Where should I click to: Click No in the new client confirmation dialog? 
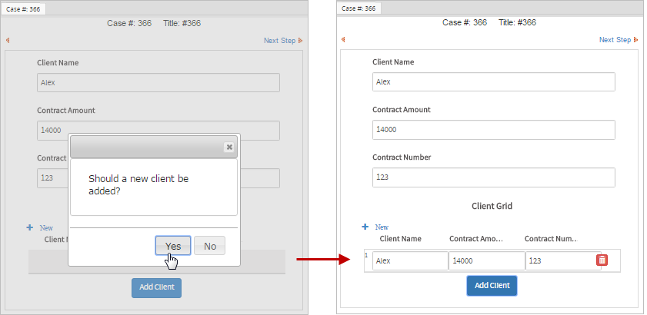point(210,246)
